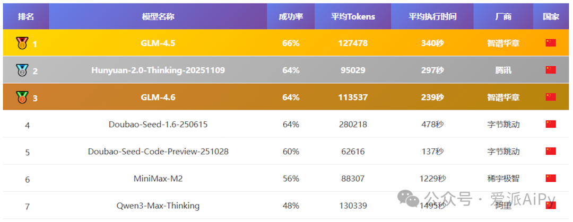Viewport: 573px width, 222px height.
Task: Click 字节跳动 vendor in Doubao-Seed-Code-Preview row
Action: coord(503,151)
